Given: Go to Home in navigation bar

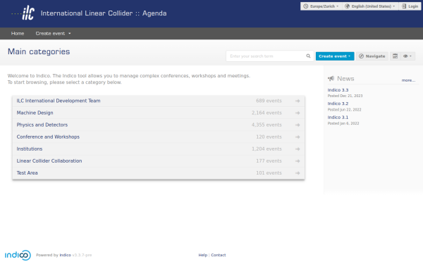Looking at the screenshot, I should coord(18,33).
